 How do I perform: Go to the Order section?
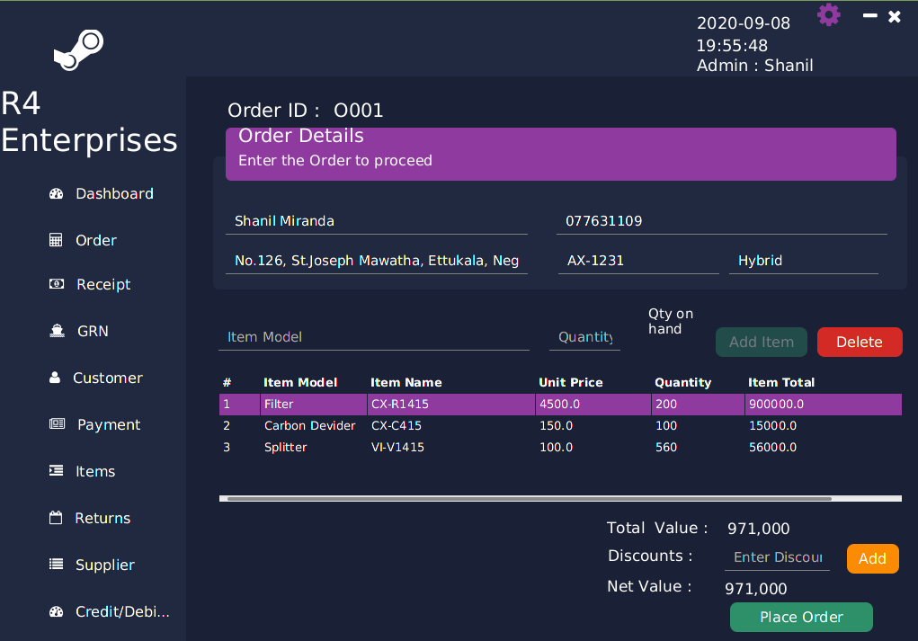tap(96, 240)
